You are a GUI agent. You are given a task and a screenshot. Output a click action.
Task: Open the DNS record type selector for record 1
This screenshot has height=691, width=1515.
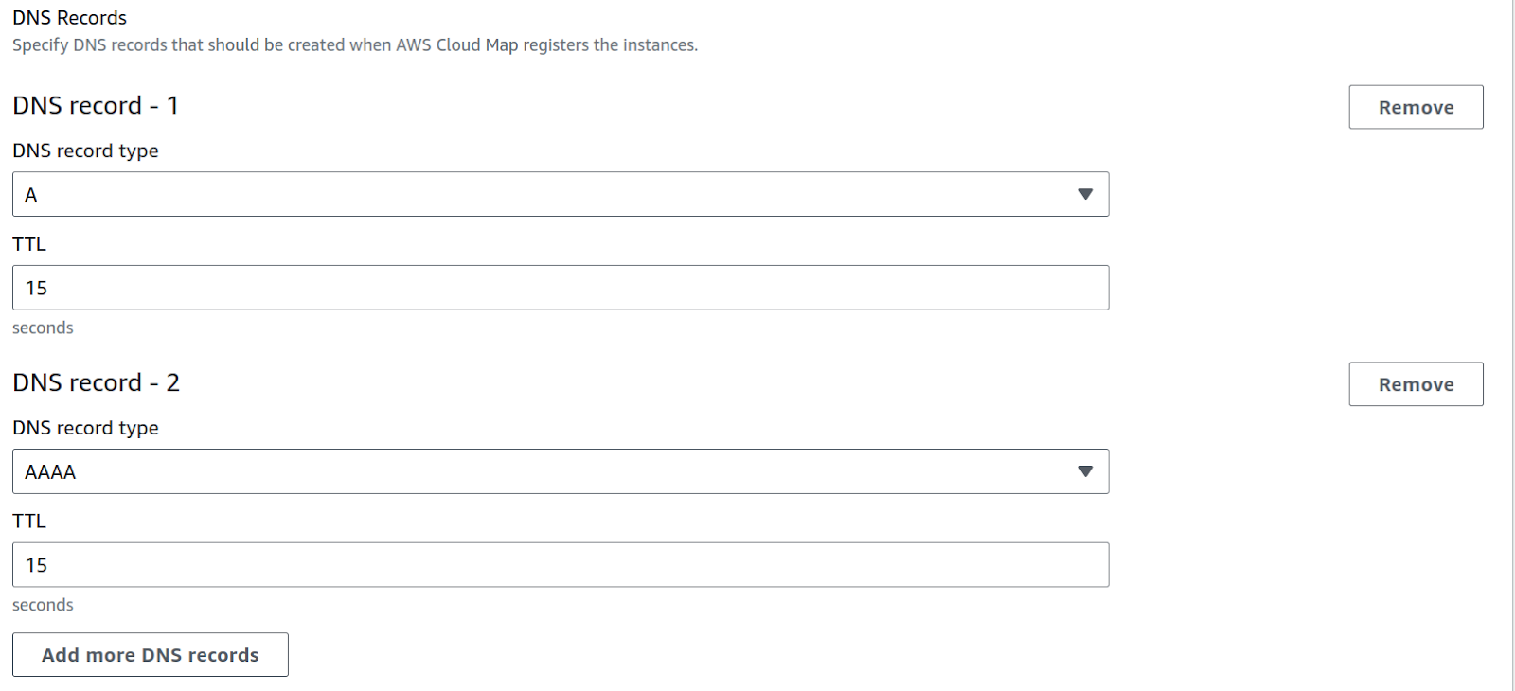click(x=559, y=194)
